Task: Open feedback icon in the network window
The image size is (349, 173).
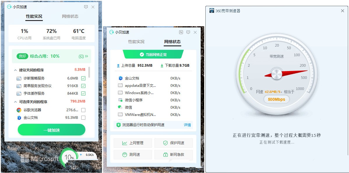Action: pos(188,32)
